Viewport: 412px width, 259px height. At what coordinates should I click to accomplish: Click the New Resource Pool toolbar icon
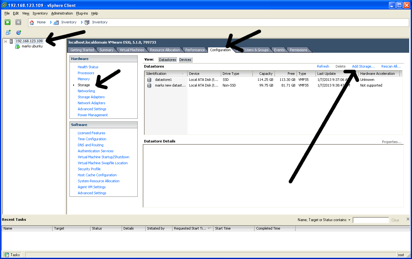click(19, 33)
